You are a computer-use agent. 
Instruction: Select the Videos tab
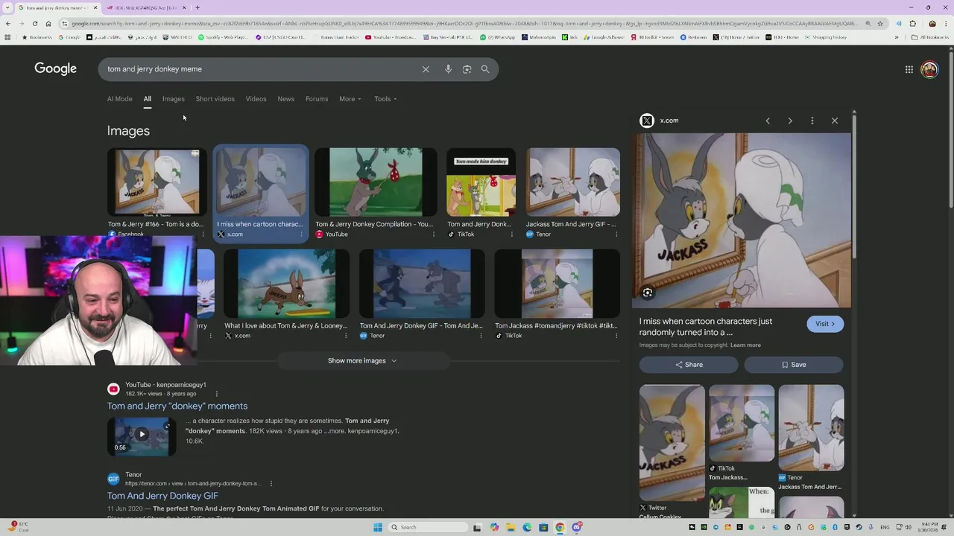[x=256, y=99]
